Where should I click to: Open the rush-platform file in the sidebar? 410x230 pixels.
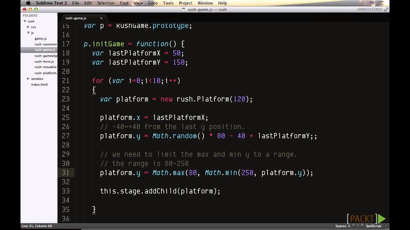pos(46,73)
